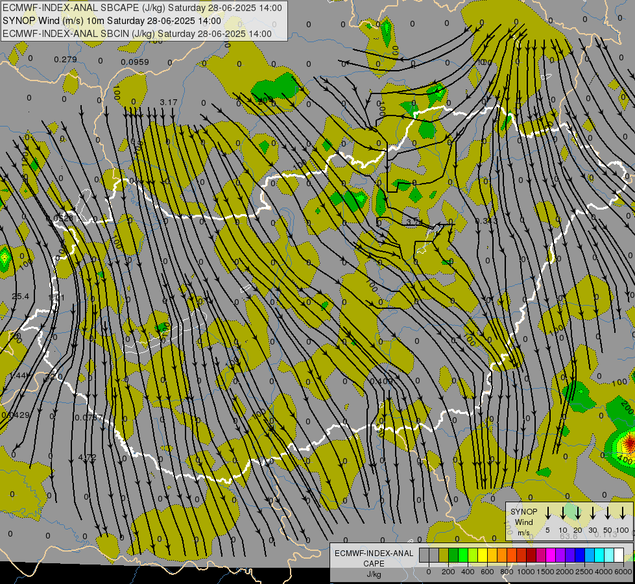The image size is (635, 584).
Task: Pick the pale cyan swatch before white
Action: [x=609, y=555]
